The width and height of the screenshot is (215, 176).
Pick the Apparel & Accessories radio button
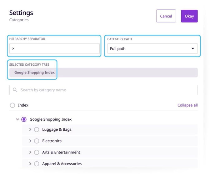(37, 164)
